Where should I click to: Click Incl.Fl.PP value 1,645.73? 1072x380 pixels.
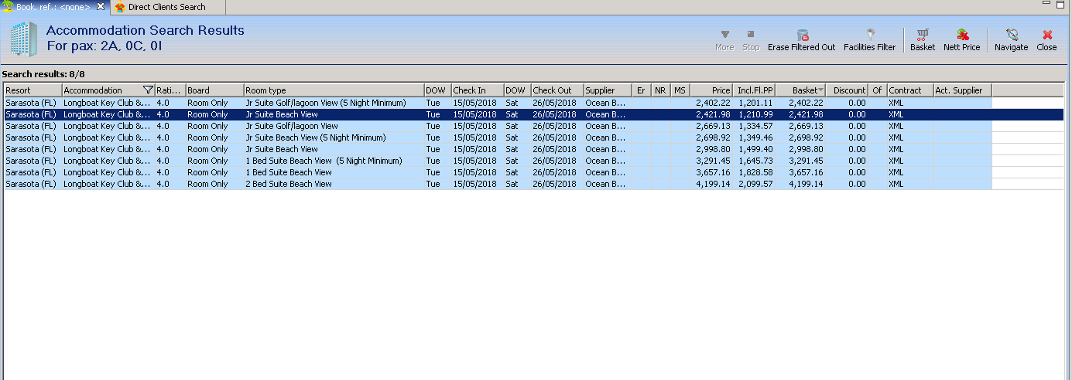point(755,161)
